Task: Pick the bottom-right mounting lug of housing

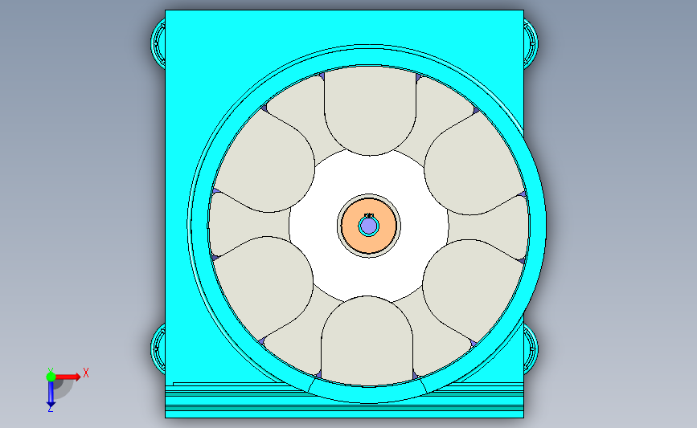Action: [531, 349]
